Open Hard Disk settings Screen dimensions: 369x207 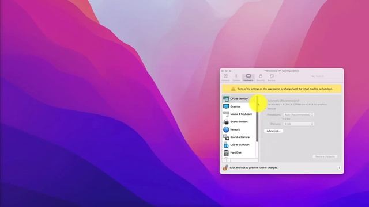[x=239, y=152]
